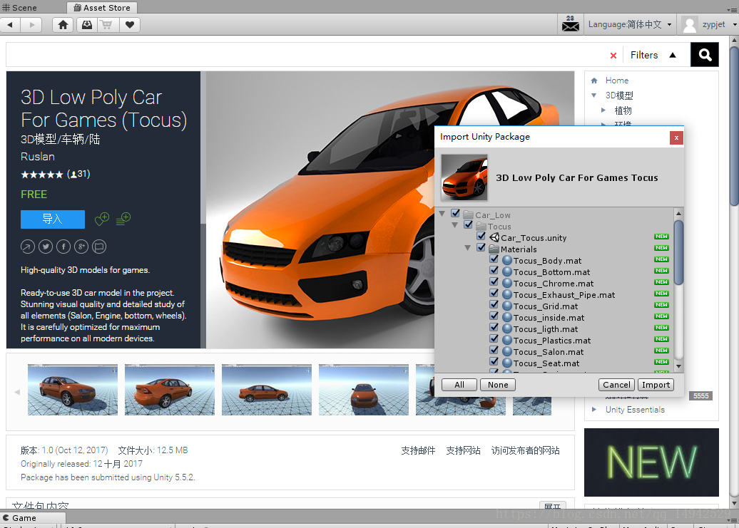Viewport: 739px width, 528px height.
Task: Go forward with the right arrow toolbar button
Action: pos(31,24)
